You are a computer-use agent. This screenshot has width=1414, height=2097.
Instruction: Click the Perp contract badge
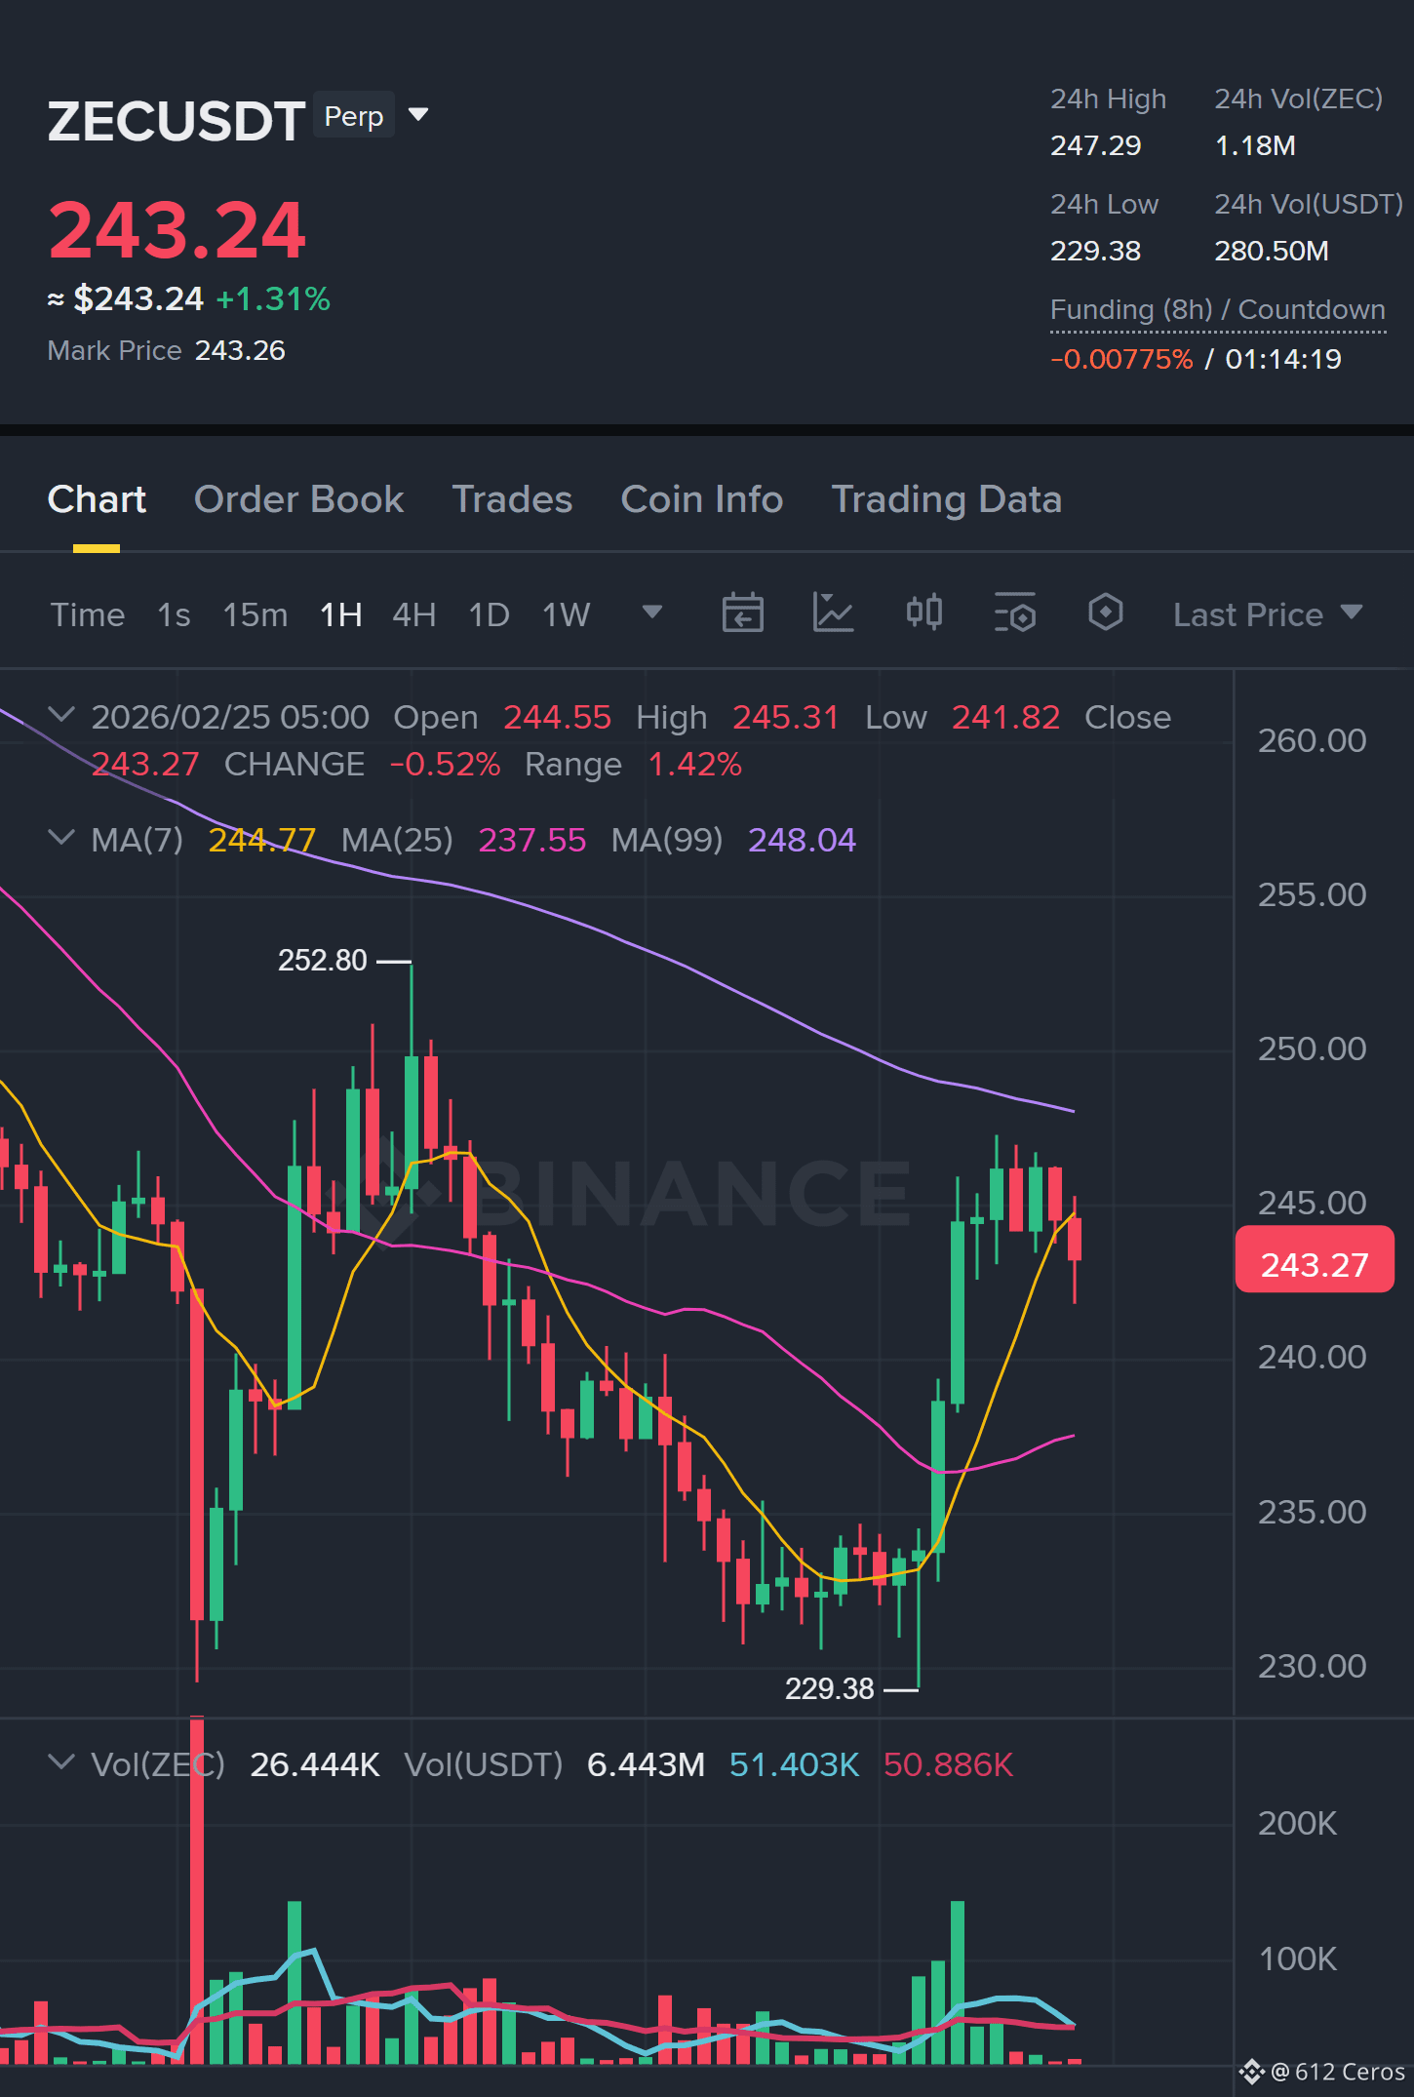pos(354,116)
